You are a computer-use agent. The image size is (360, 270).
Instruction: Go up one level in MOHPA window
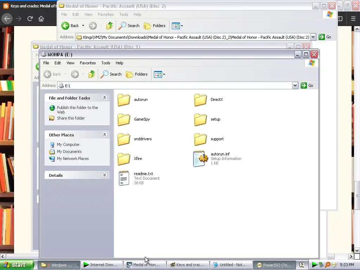[92, 74]
